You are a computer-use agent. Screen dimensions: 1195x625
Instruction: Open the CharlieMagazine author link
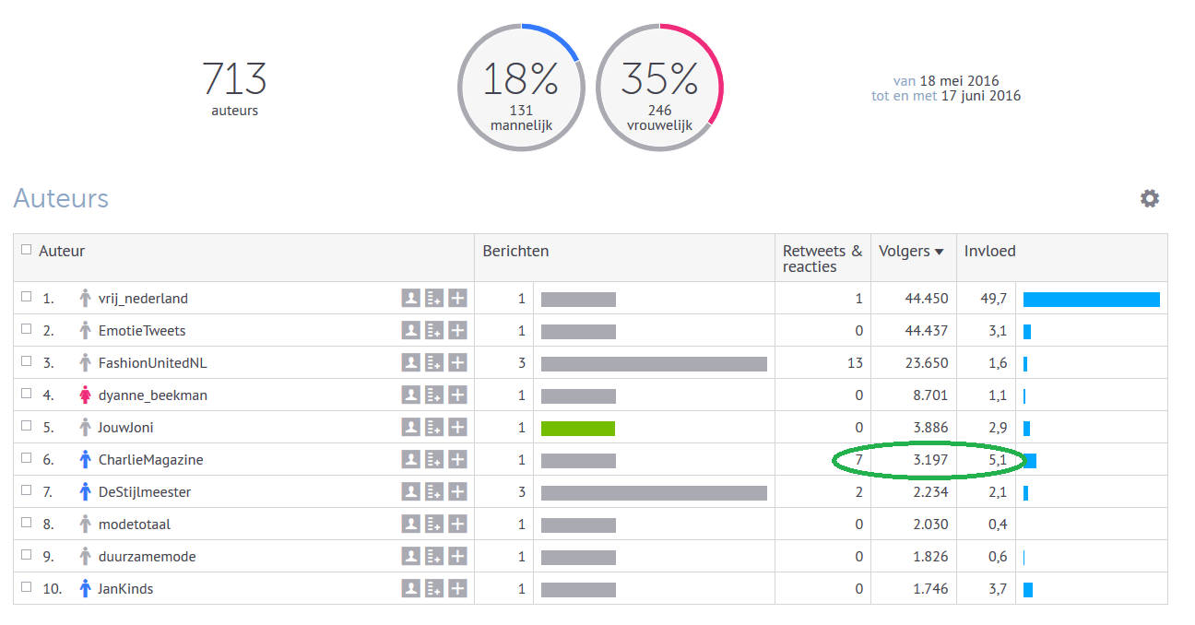tap(150, 459)
